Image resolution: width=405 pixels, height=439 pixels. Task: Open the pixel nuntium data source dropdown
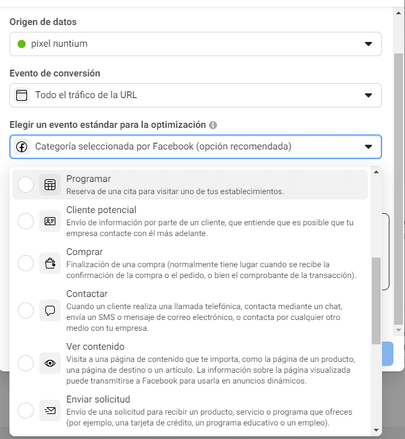195,44
